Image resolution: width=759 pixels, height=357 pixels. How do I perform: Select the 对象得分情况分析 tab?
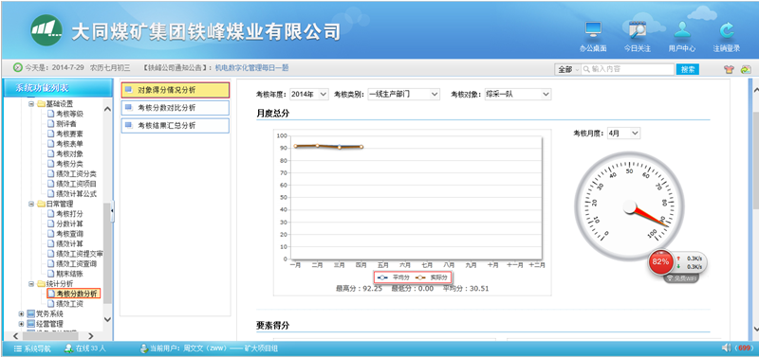tap(176, 90)
